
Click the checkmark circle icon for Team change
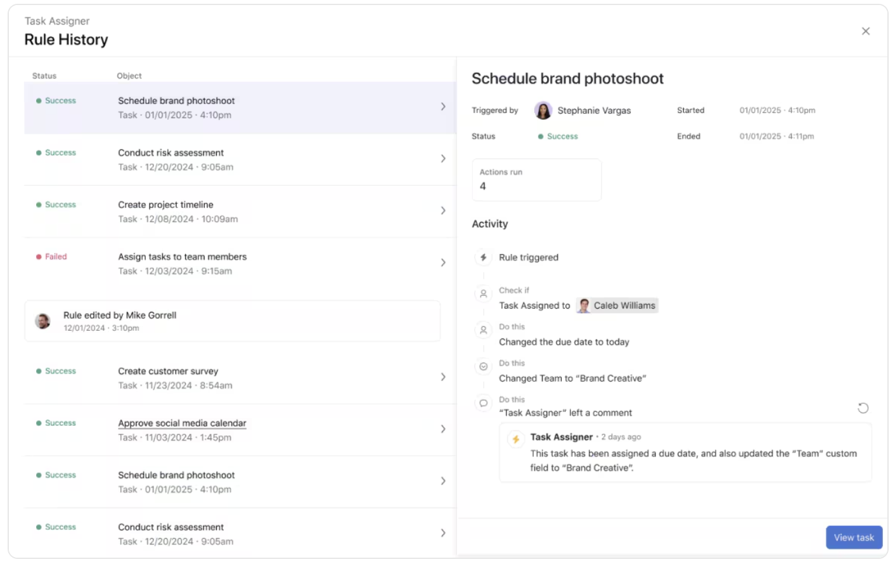click(x=483, y=367)
